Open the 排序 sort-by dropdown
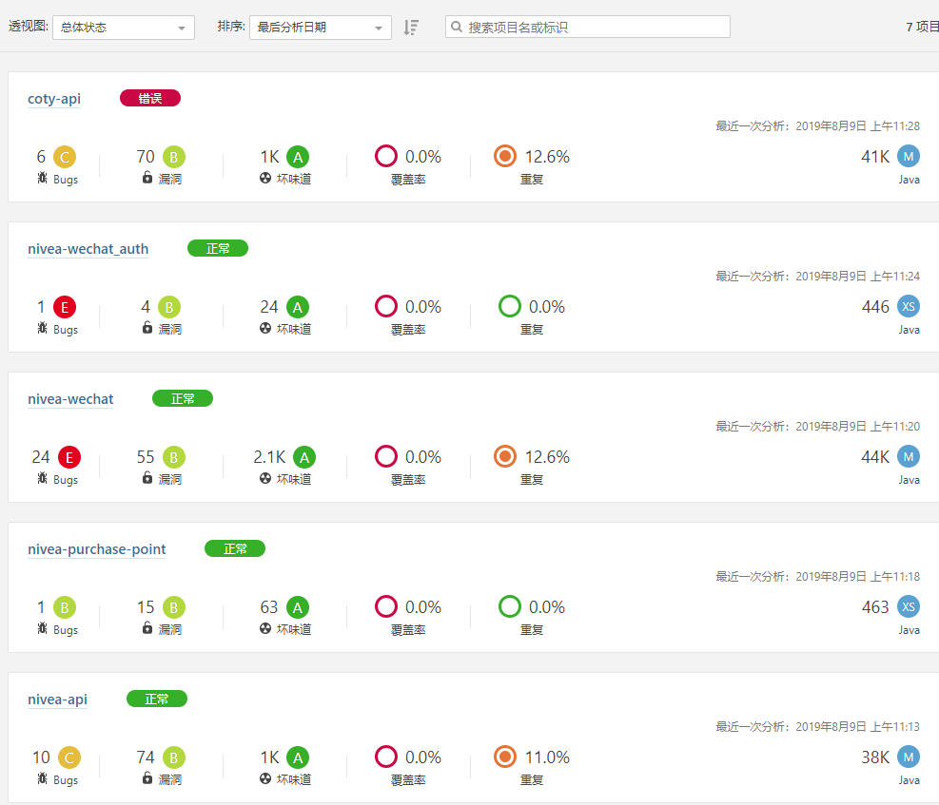 (320, 28)
